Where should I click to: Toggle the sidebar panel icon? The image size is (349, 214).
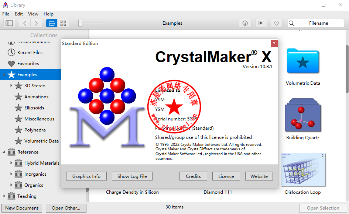pyautogui.click(x=9, y=23)
